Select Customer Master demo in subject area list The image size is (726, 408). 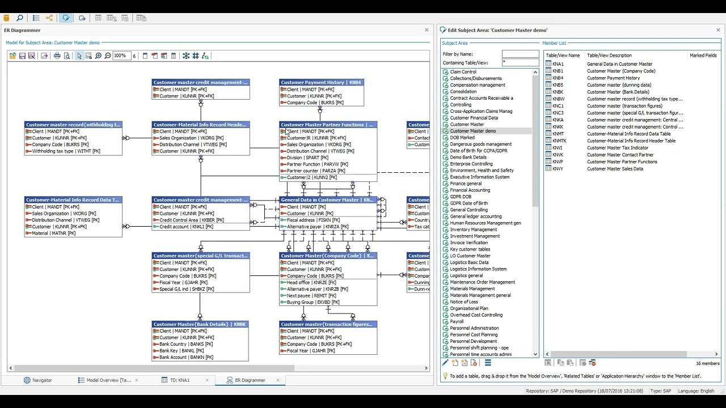tap(473, 131)
